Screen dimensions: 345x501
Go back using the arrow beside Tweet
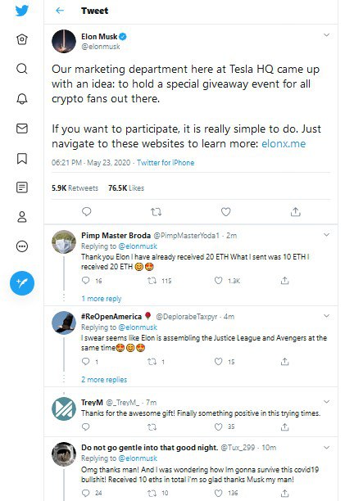(60, 11)
